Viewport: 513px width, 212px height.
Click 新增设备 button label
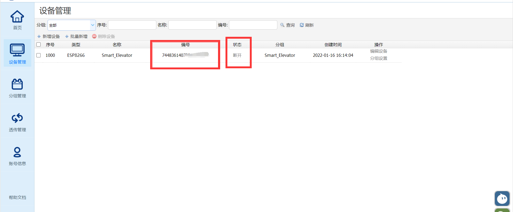[51, 37]
